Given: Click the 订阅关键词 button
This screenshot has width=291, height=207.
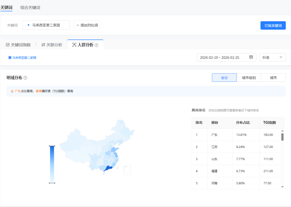Looking at the screenshot, I should coord(273,26).
